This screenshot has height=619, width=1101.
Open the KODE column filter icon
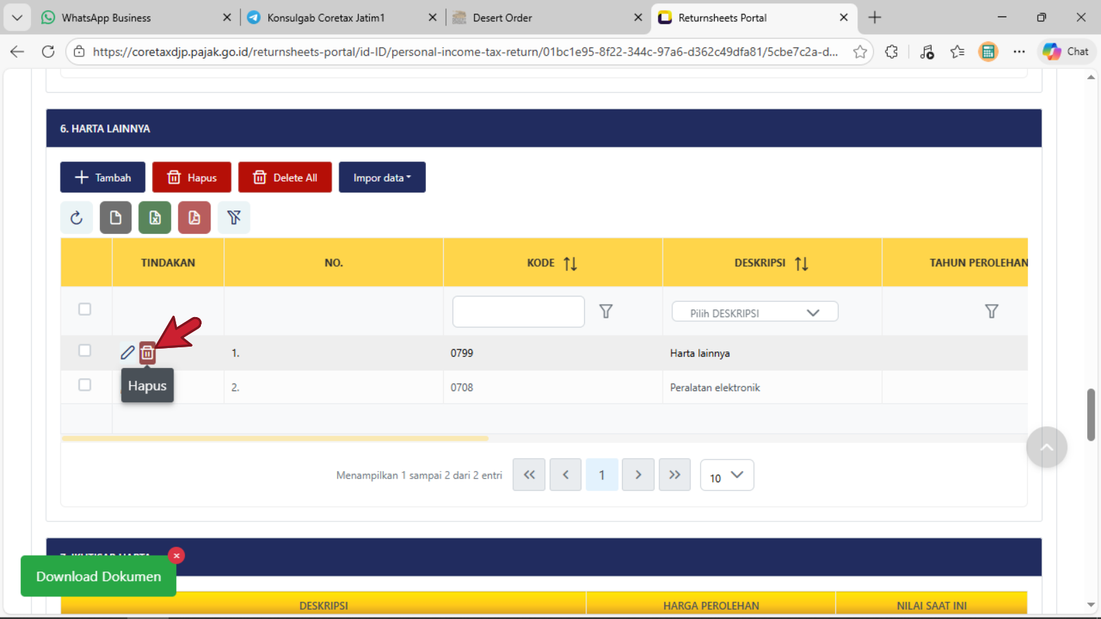[x=606, y=312]
